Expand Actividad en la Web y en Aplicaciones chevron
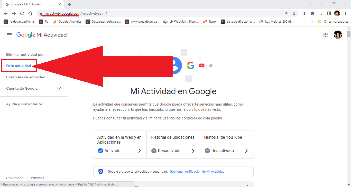351x187 pixels. [140, 151]
